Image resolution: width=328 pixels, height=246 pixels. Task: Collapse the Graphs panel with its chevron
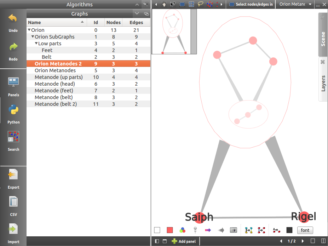pyautogui.click(x=137, y=13)
